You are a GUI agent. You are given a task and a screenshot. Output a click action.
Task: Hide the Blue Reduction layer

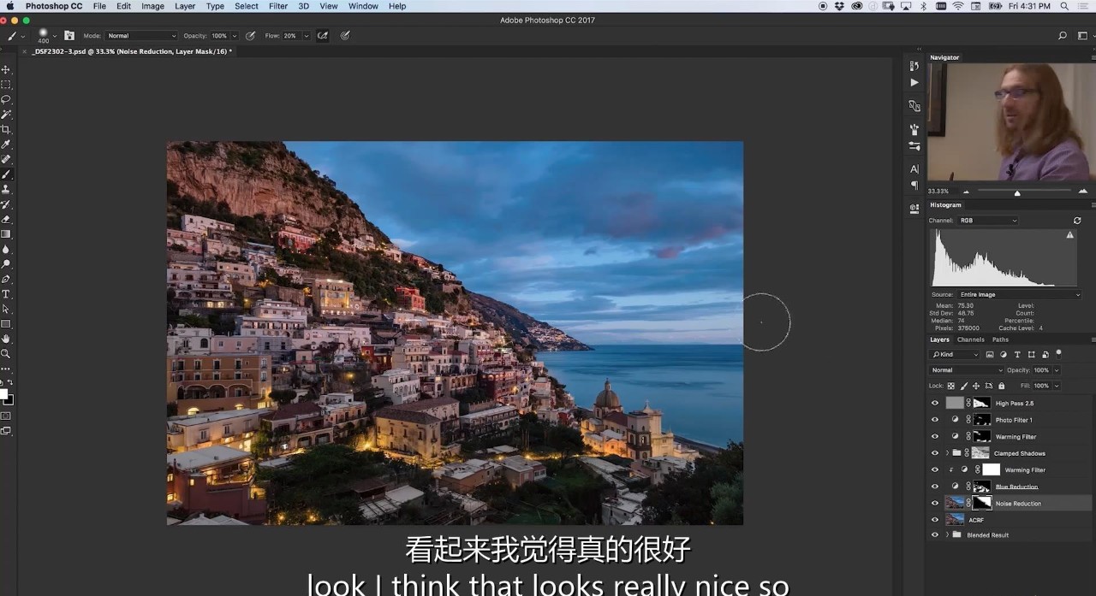coord(935,487)
